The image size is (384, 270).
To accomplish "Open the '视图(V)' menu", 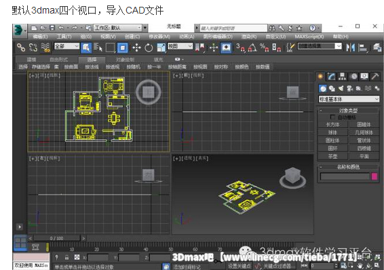I will (108, 37).
